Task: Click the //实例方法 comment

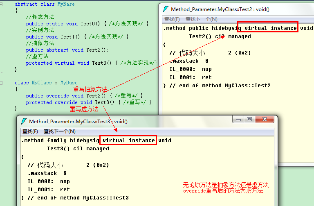Action: point(40,30)
